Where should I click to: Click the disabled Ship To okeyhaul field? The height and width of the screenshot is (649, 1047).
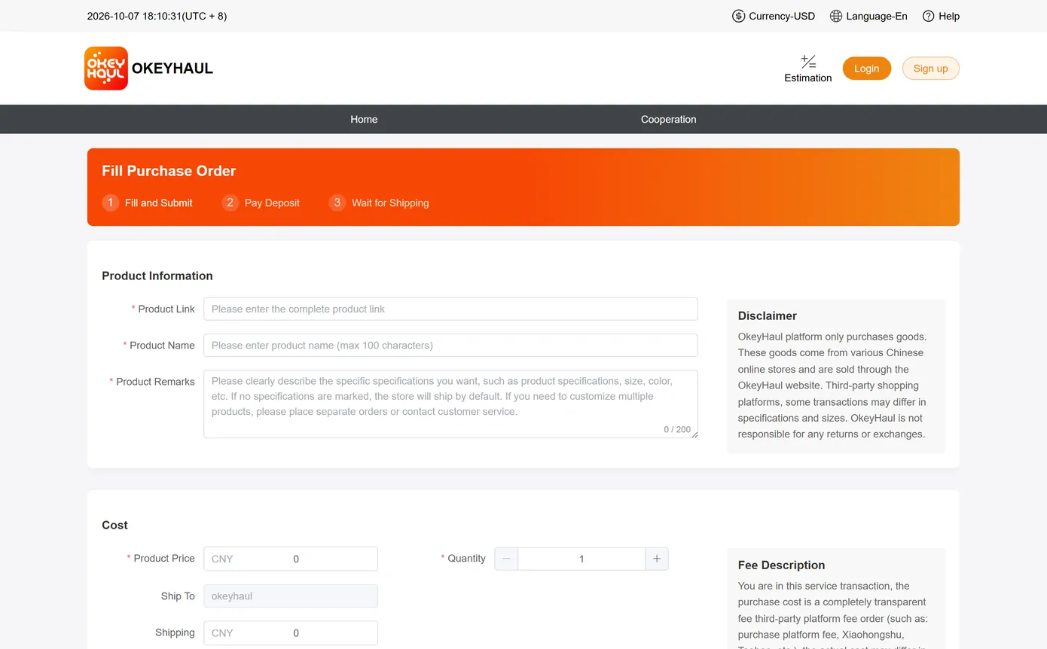pyautogui.click(x=291, y=596)
